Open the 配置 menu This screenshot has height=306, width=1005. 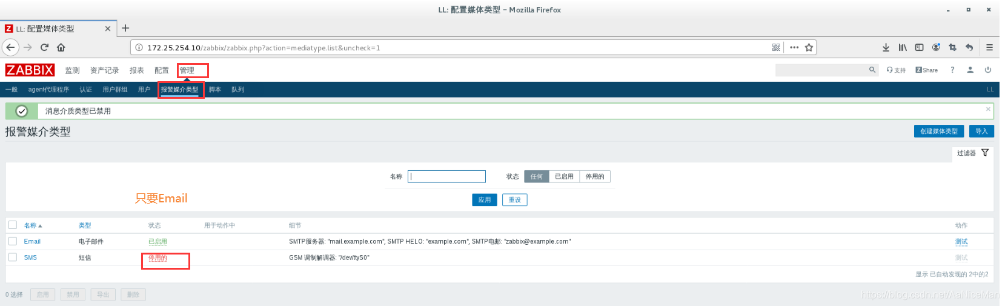coord(161,70)
